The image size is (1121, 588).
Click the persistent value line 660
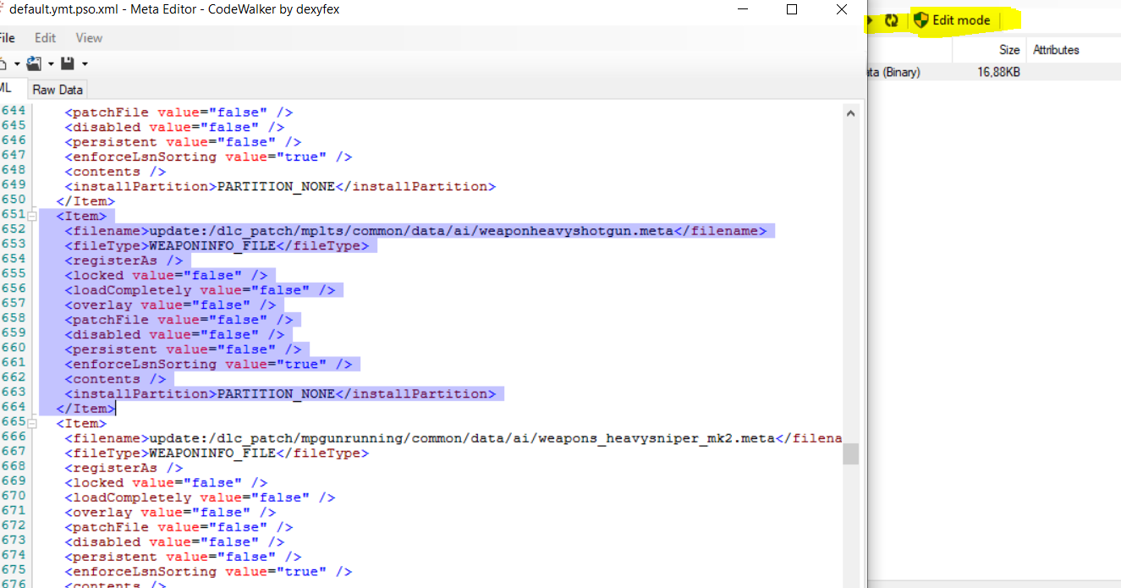click(183, 349)
